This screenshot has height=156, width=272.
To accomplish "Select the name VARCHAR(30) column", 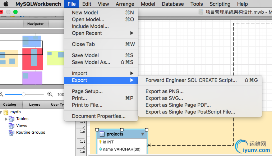I will pos(122,149).
